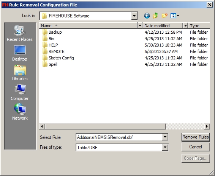Go back using the blue arrow icon
This screenshot has height=176, width=215.
[147, 16]
